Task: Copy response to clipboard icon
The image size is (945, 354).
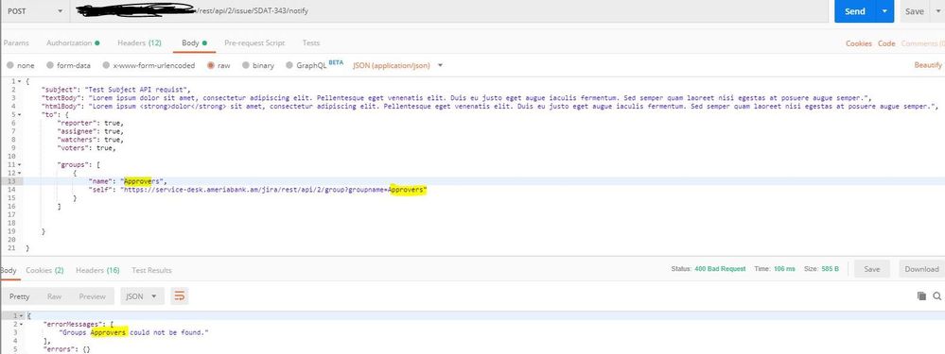Action: [x=921, y=295]
